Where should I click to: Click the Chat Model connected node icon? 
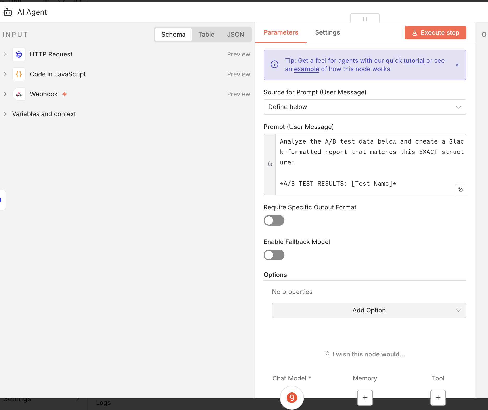click(x=292, y=397)
